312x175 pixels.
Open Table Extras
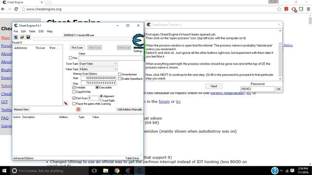click(x=132, y=158)
